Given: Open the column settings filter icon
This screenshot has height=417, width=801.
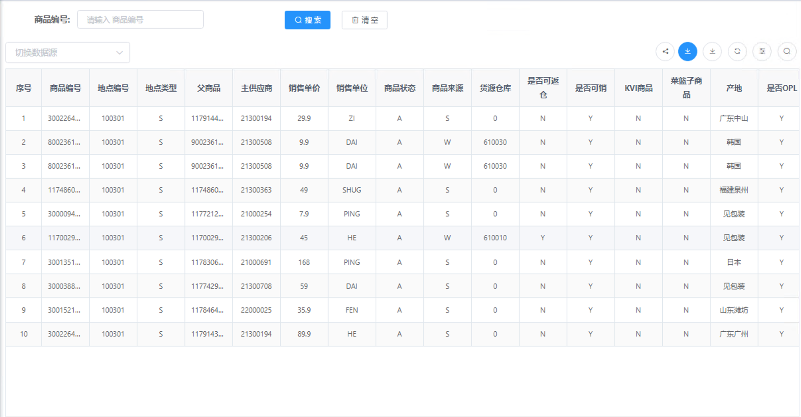Looking at the screenshot, I should (762, 51).
